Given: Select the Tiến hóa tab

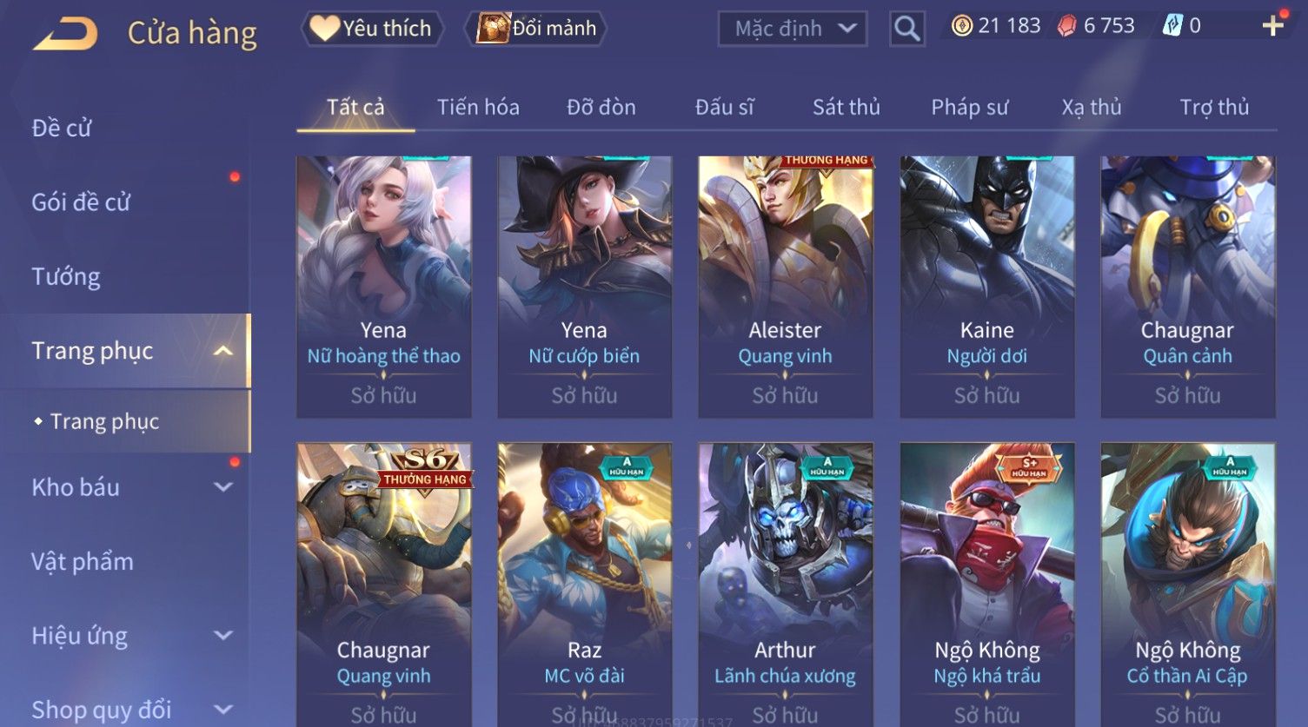Looking at the screenshot, I should tap(478, 107).
